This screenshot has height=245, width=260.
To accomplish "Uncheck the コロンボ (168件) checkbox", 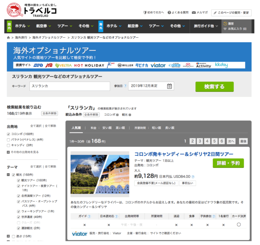I will [8, 134].
